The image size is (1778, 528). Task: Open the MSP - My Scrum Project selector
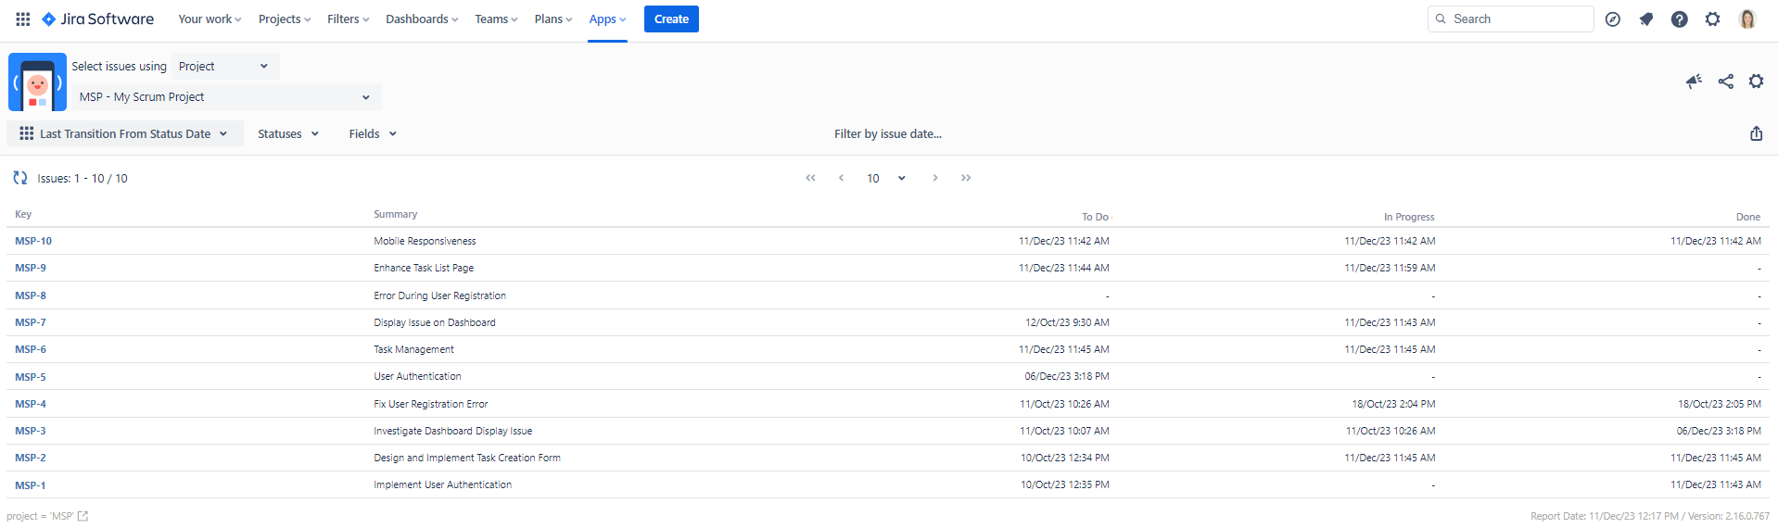[x=225, y=96]
